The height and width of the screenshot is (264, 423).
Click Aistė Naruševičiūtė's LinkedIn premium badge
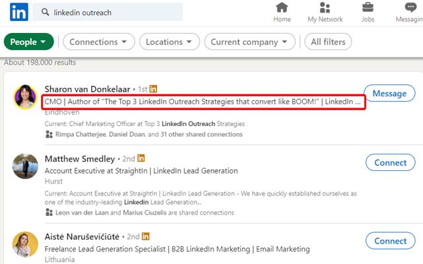pyautogui.click(x=145, y=236)
